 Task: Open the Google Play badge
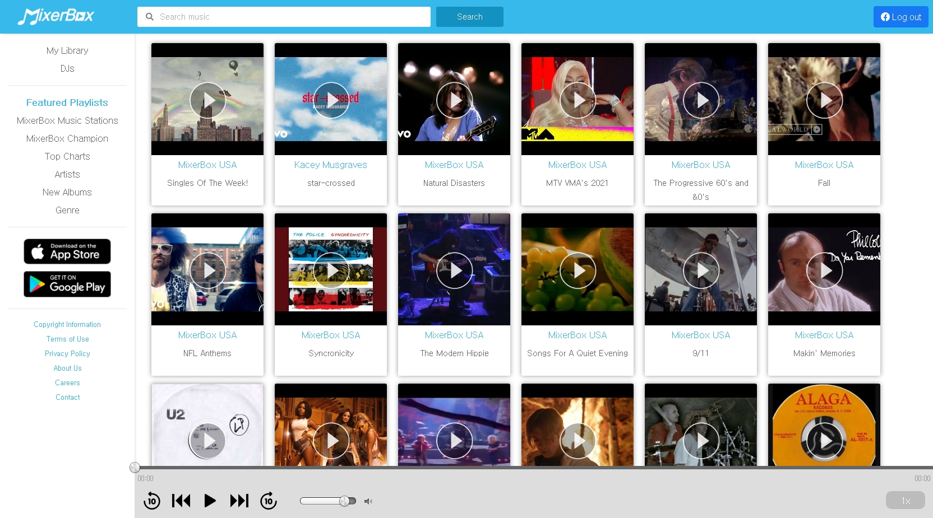pos(67,284)
